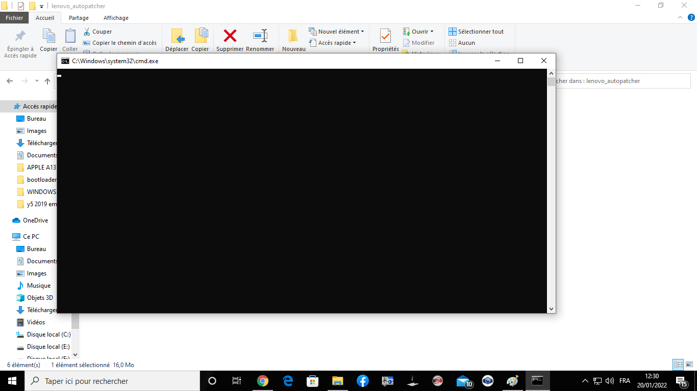The width and height of the screenshot is (697, 391).
Task: Open the Fichier menu
Action: [14, 18]
